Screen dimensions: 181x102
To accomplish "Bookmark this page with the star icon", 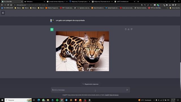I will pyautogui.click(x=151, y=5).
